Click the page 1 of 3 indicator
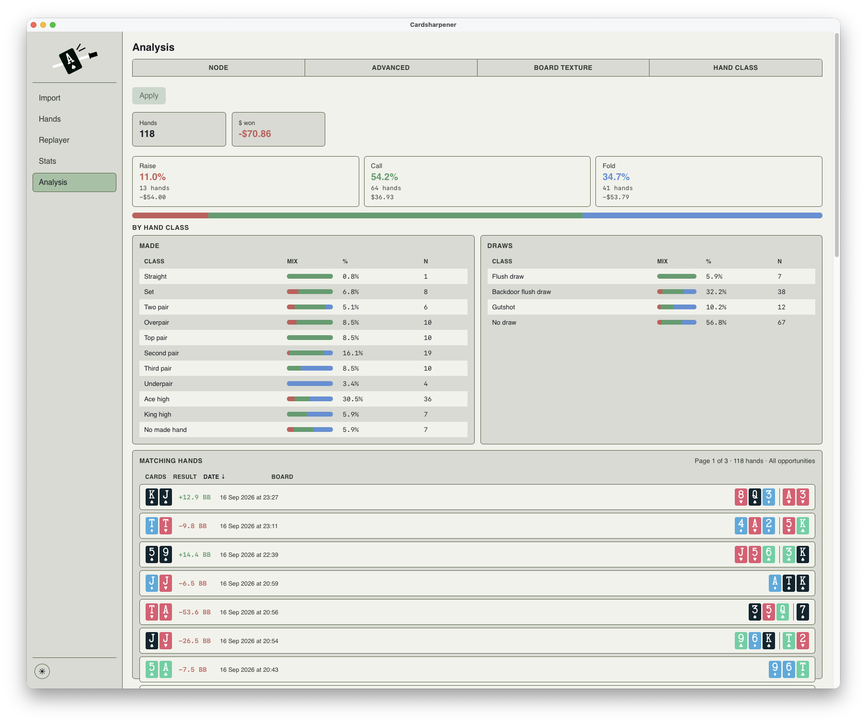Viewport: 867px width, 724px height. 711,461
